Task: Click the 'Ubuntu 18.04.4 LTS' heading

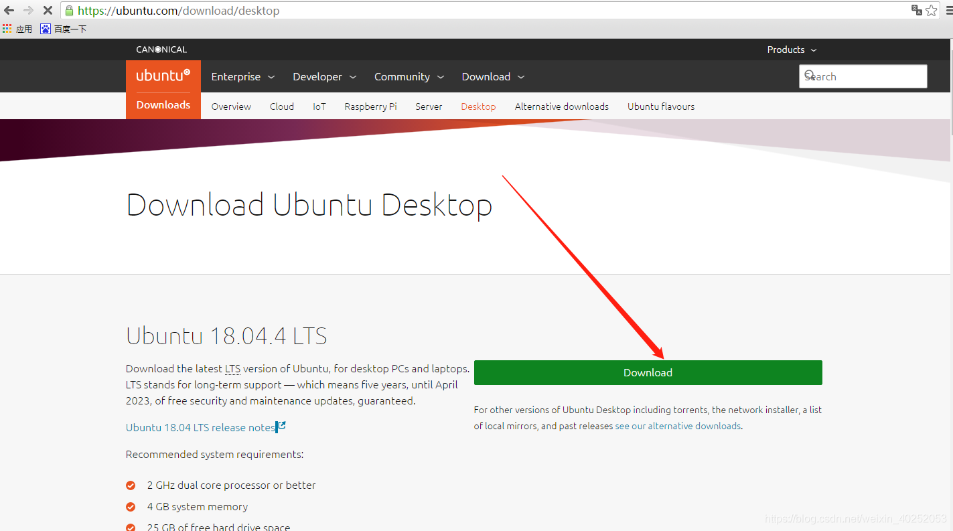Action: point(226,335)
